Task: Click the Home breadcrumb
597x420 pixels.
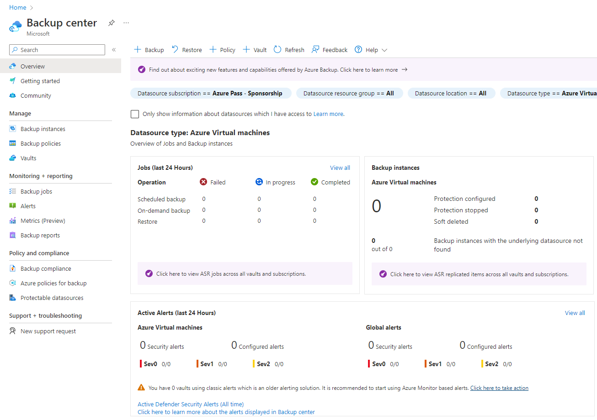Action: [18, 7]
